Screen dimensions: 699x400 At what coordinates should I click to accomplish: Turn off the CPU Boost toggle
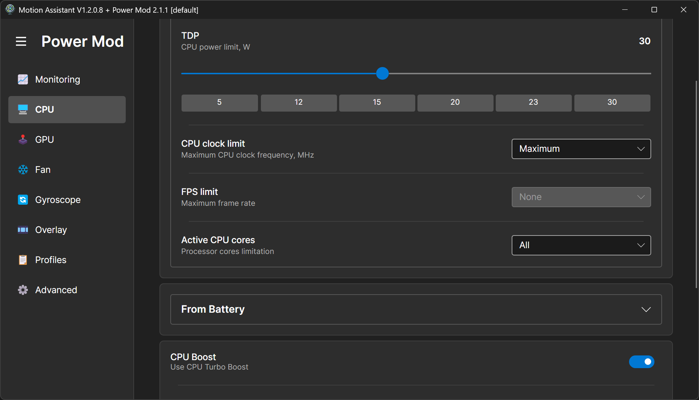[641, 362]
